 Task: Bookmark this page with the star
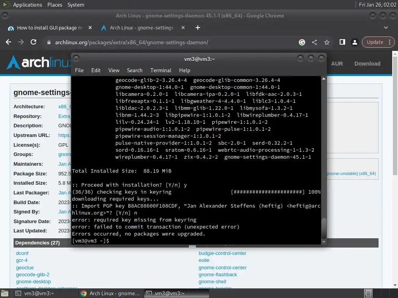(326, 42)
